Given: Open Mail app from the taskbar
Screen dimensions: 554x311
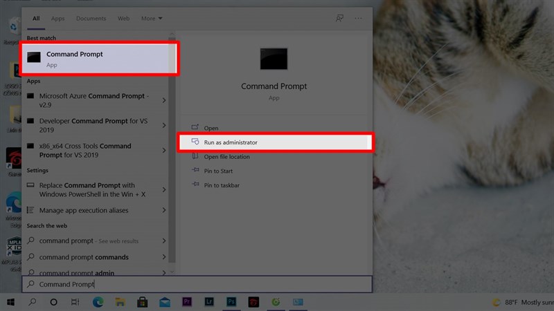Looking at the screenshot, I should click(x=165, y=302).
